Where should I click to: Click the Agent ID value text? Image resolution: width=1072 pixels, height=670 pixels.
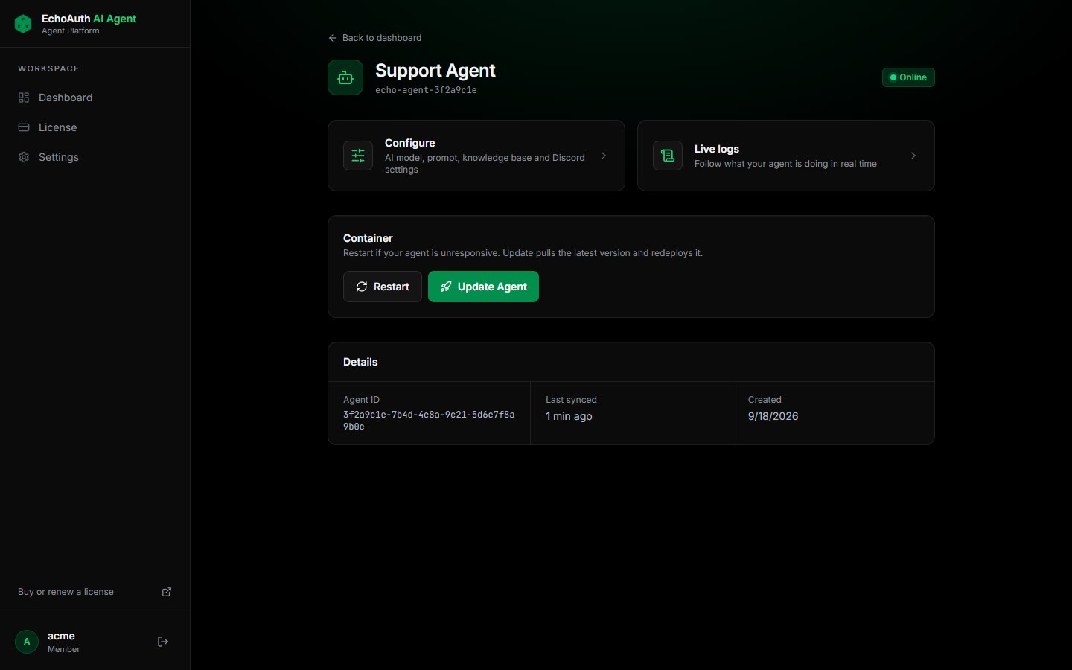point(429,421)
